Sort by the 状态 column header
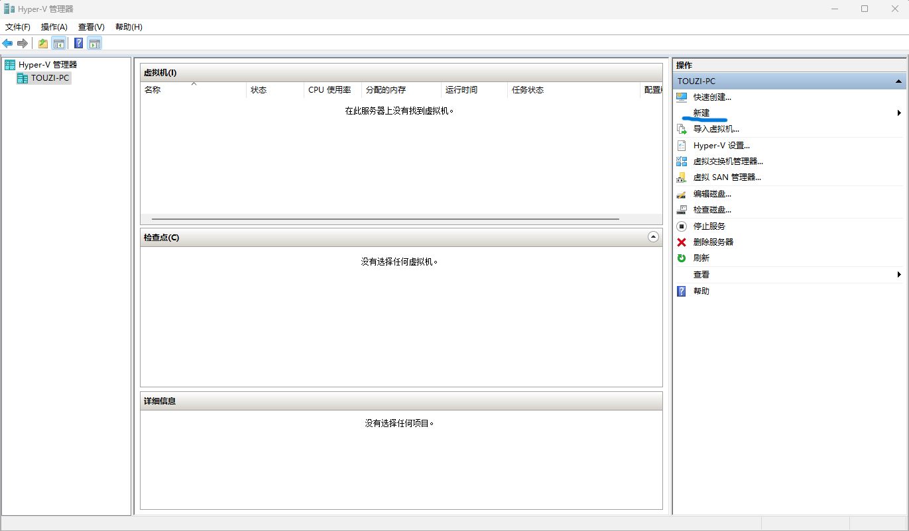Image resolution: width=909 pixels, height=531 pixels. 275,90
